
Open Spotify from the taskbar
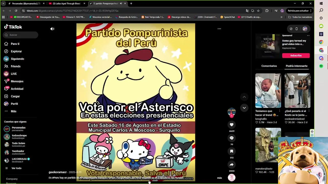click(x=321, y=66)
